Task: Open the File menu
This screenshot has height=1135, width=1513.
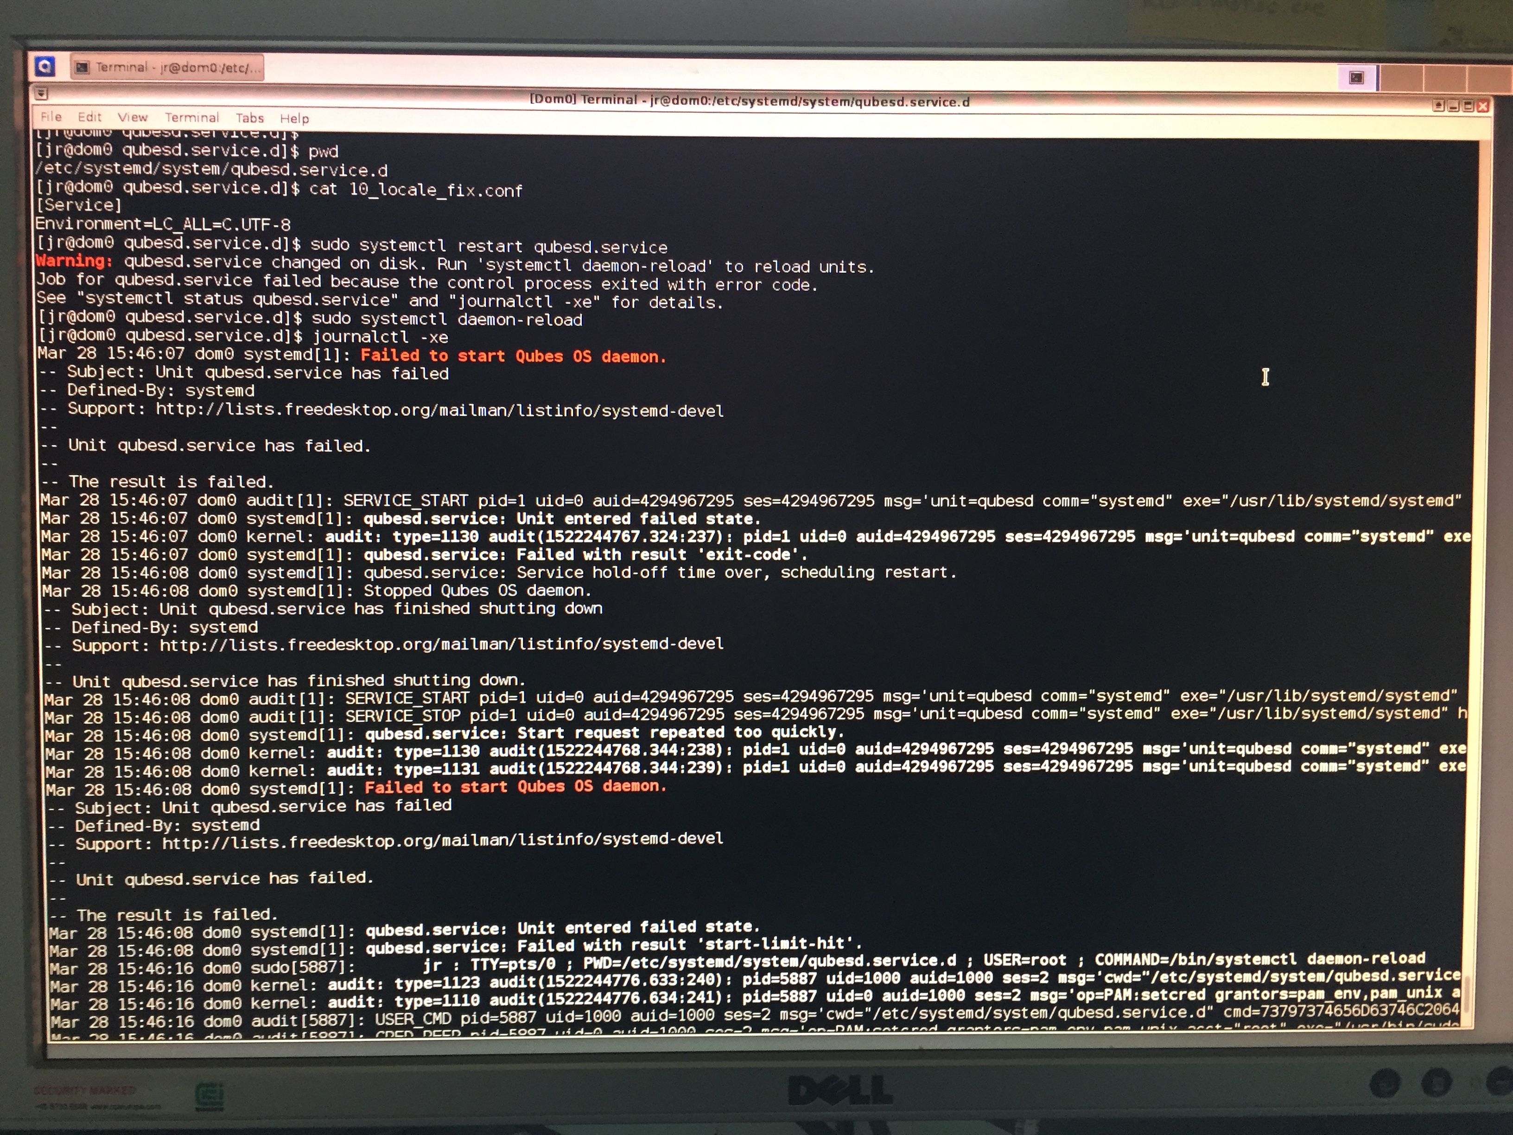Action: 51,116
